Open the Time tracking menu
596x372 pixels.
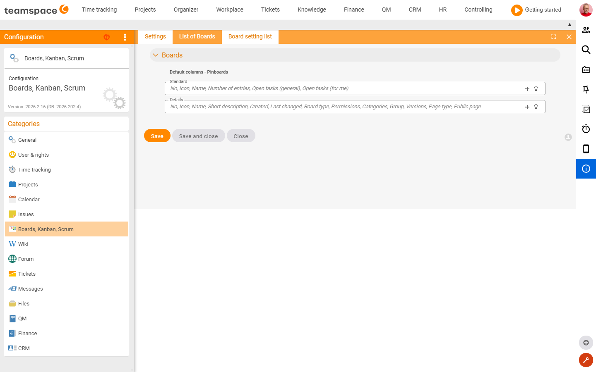(99, 10)
